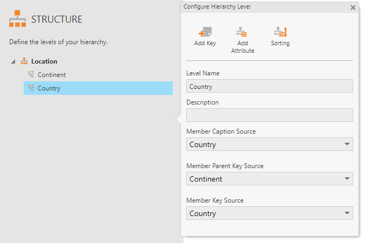The height and width of the screenshot is (243, 366).
Task: Click into the Level Name field
Action: click(269, 86)
